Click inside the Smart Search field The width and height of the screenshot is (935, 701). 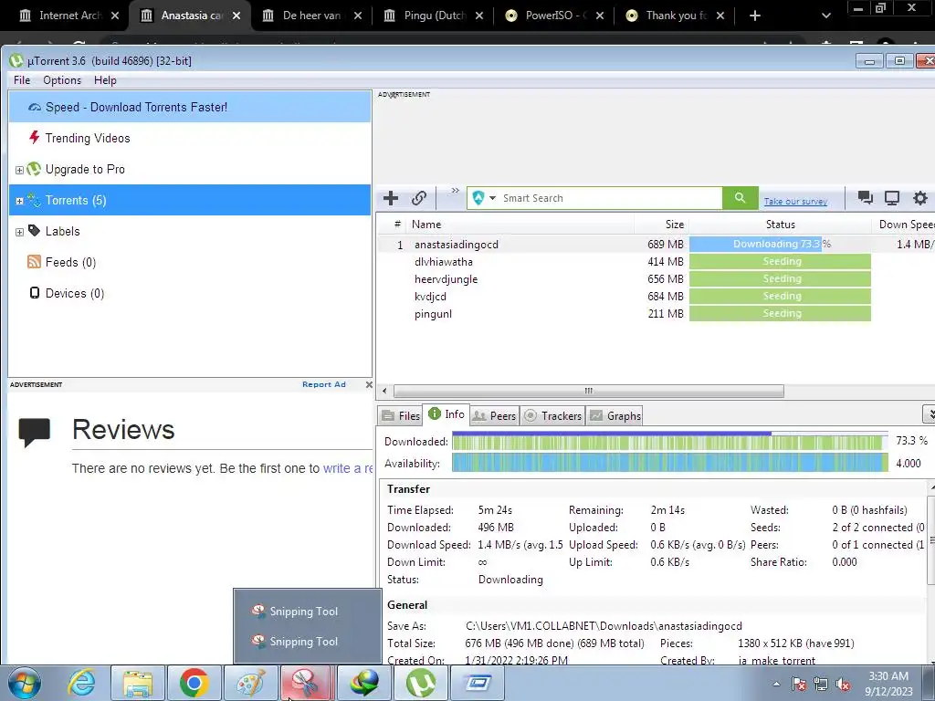click(x=611, y=198)
